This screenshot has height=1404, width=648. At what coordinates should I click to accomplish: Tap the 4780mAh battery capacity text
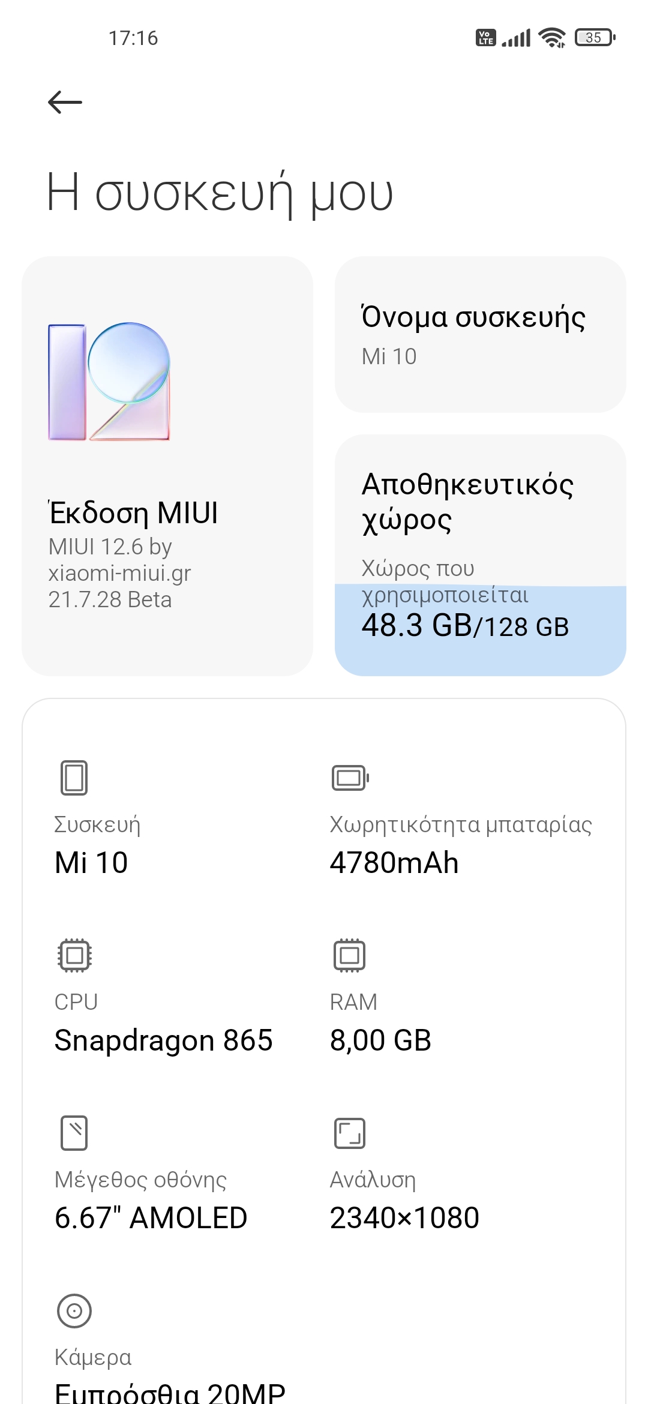coord(394,863)
